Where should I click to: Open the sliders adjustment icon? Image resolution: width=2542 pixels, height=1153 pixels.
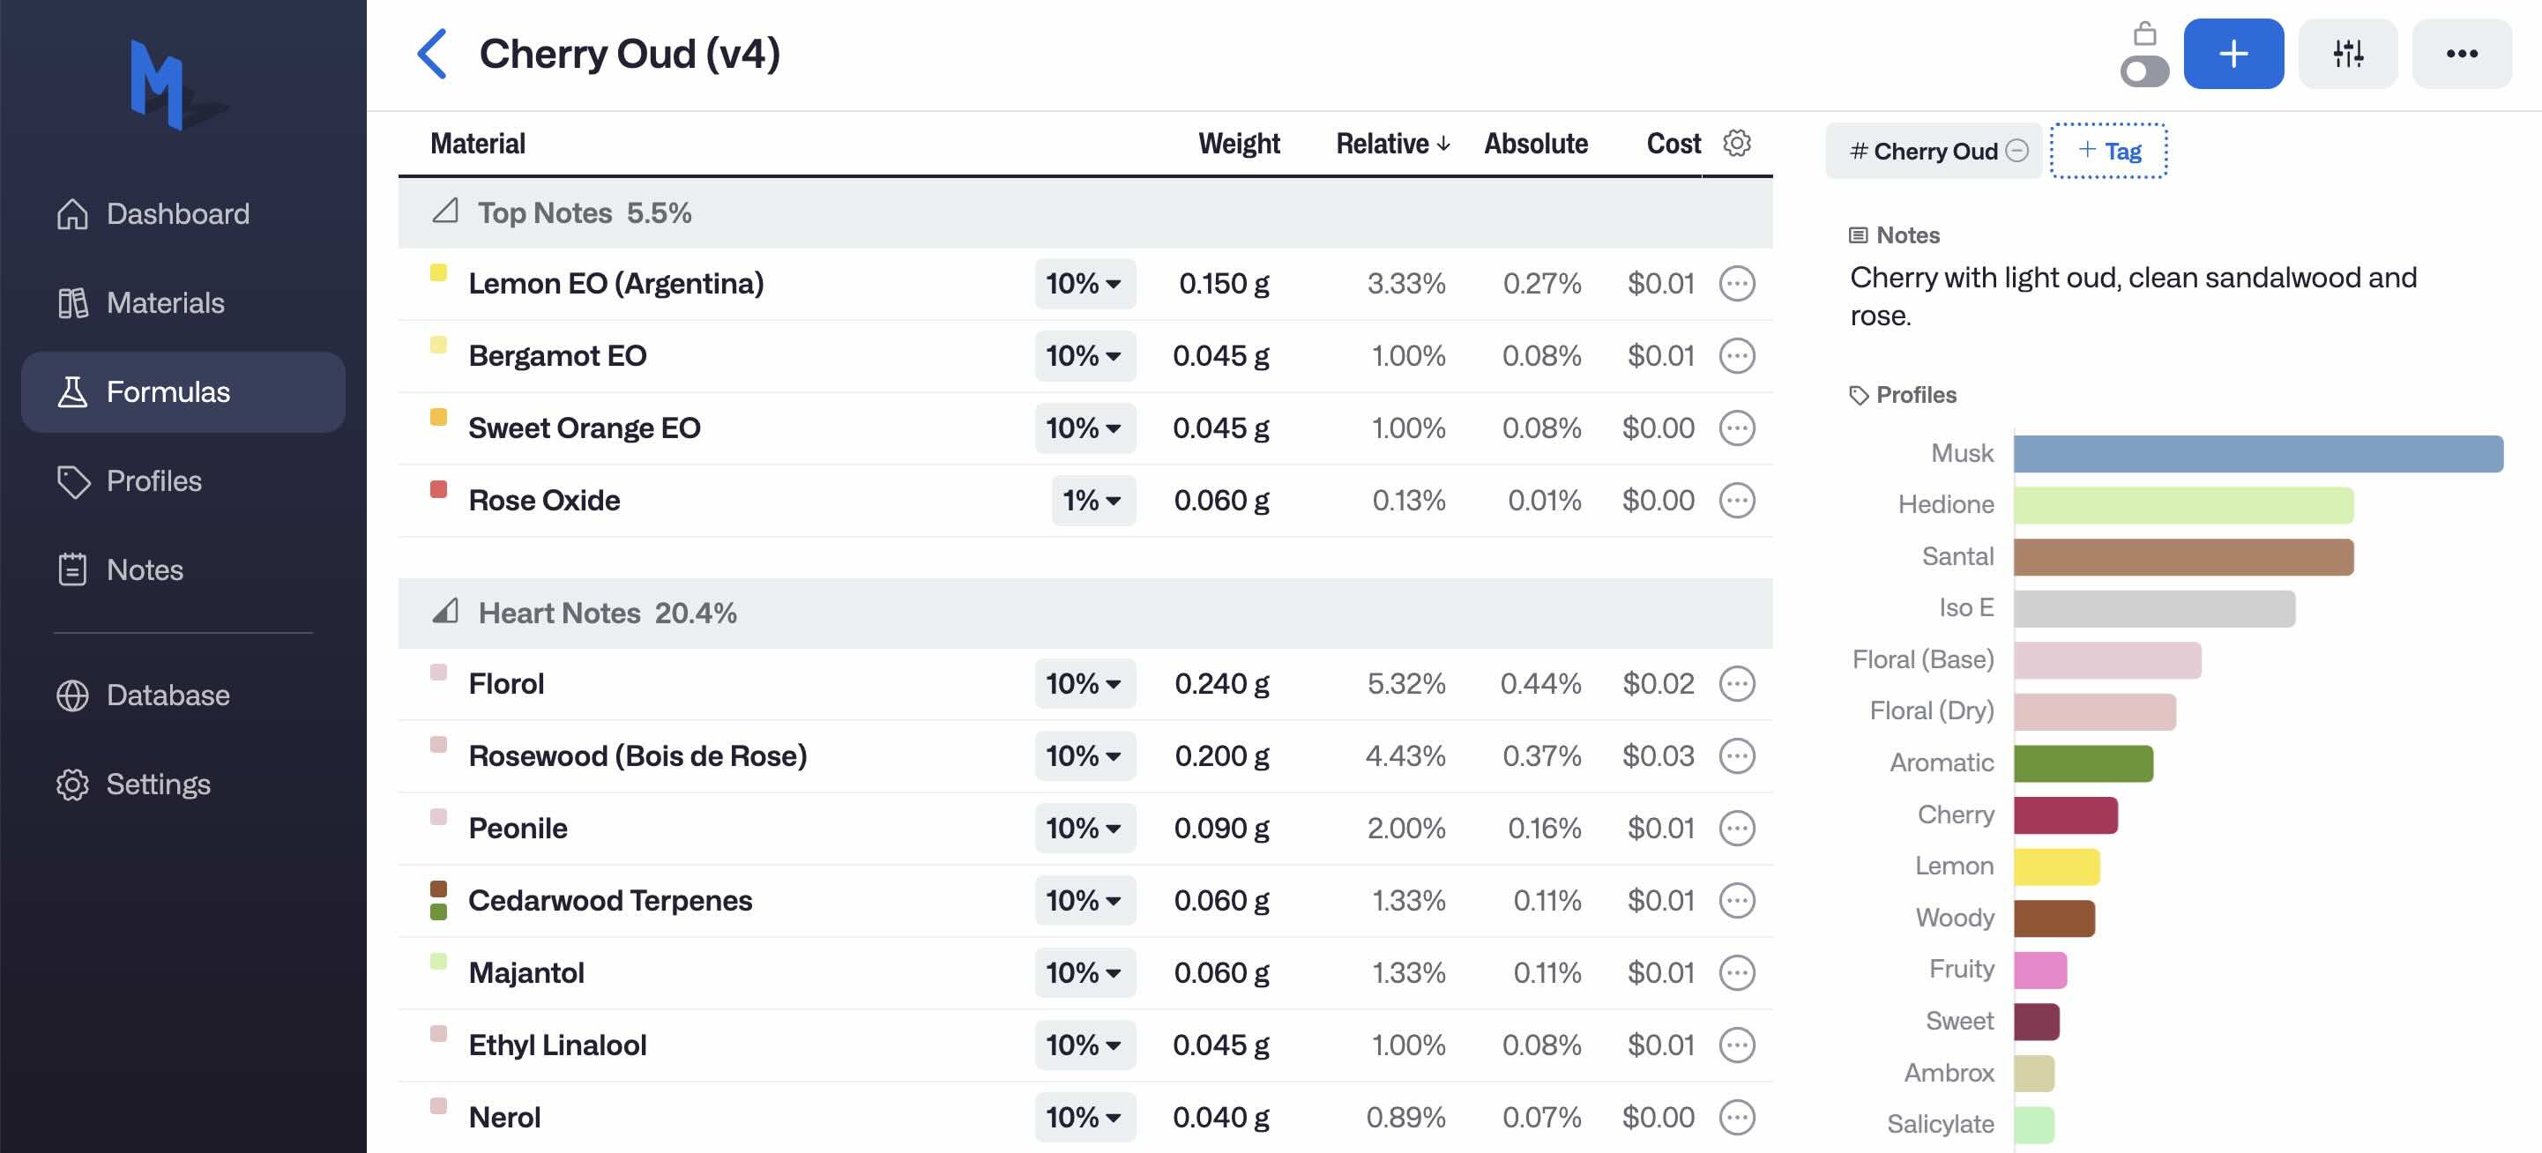click(x=2348, y=53)
